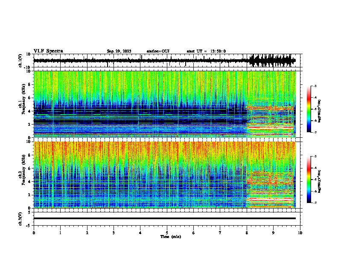Click the ch.1 color scale bar
The height and width of the screenshot is (261, 338).
309,109
